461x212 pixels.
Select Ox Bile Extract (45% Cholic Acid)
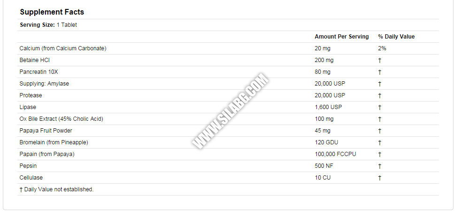pyautogui.click(x=61, y=119)
